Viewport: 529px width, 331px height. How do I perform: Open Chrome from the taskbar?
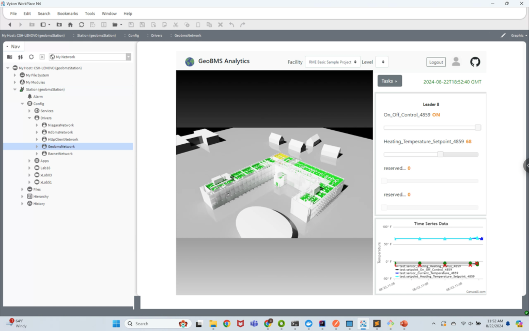tap(227, 324)
